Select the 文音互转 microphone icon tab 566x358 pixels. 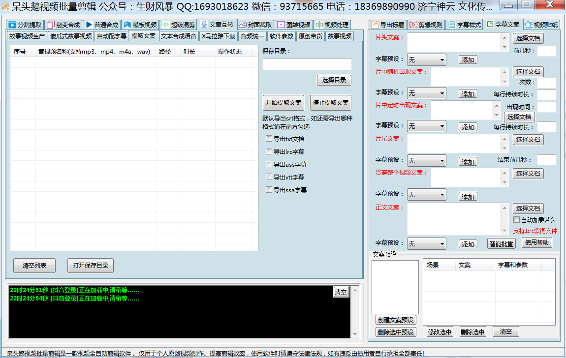tap(204, 24)
